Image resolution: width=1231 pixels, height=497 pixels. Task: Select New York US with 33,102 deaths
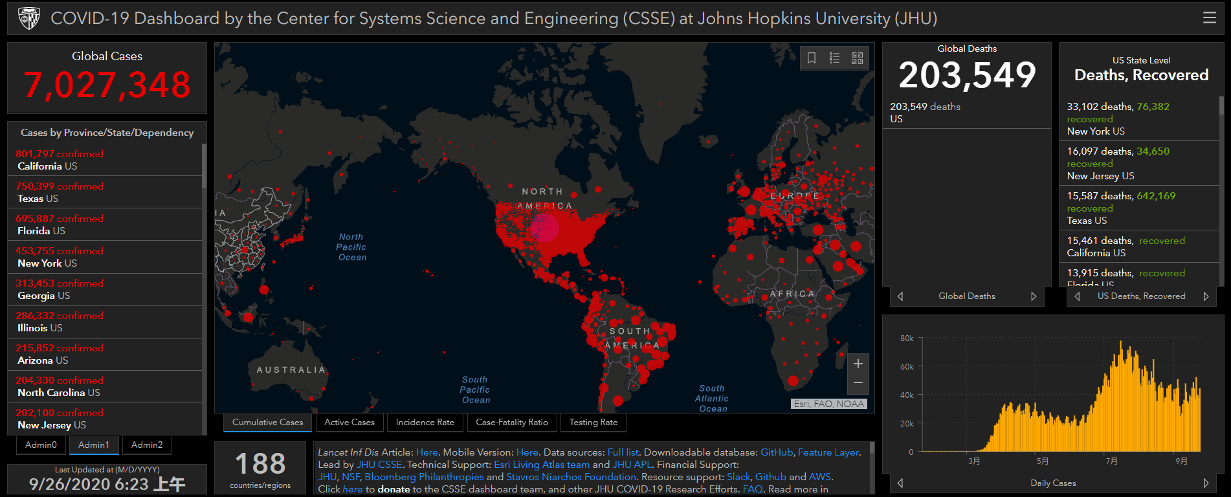1139,118
